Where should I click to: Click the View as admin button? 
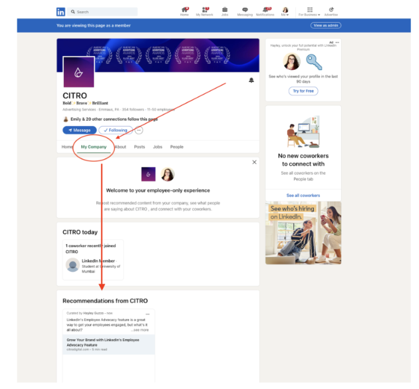[326, 25]
